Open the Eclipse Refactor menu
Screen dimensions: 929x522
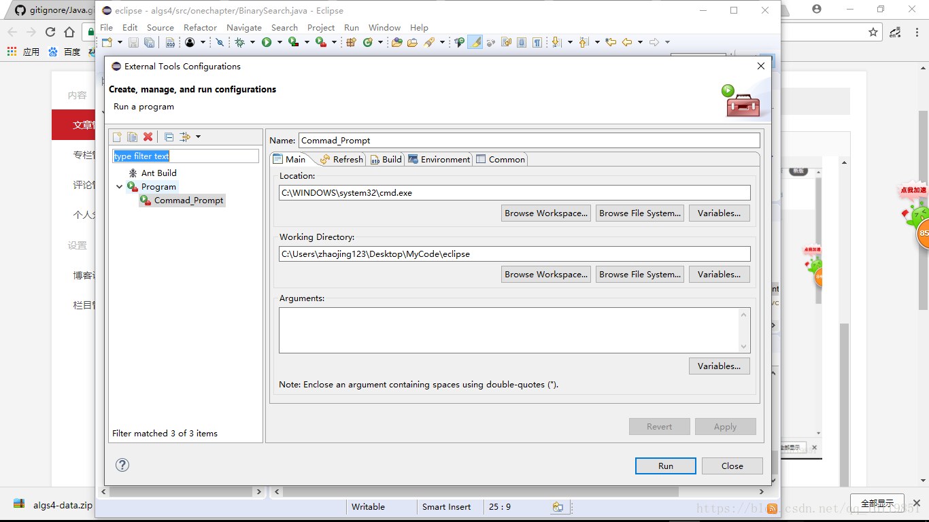point(200,28)
